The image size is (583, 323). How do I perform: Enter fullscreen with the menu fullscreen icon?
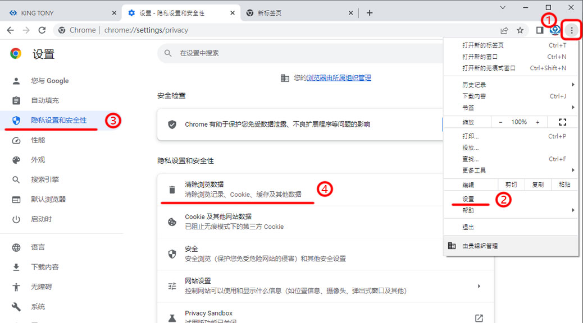click(x=563, y=122)
